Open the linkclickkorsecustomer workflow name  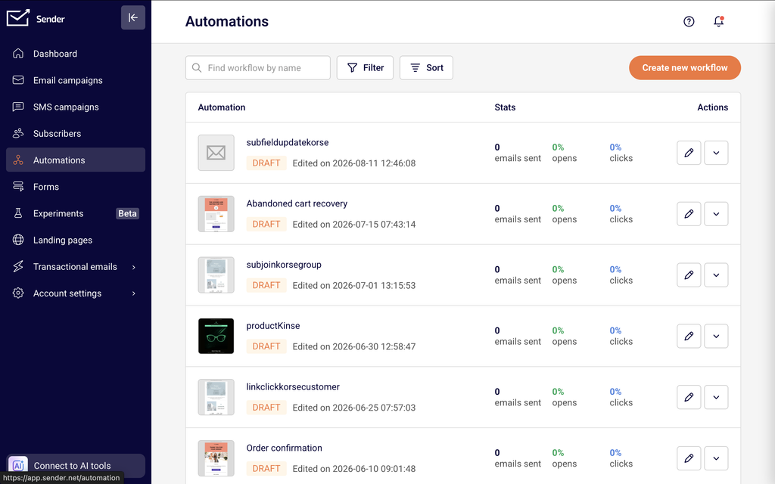(293, 386)
